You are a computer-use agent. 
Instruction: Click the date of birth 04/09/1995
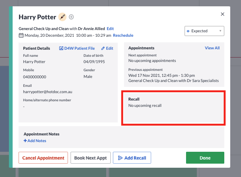coord(94,62)
